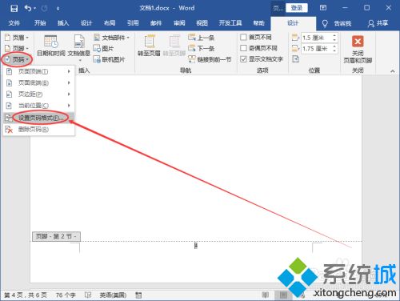Click the 上一条 previous section icon
Screen dimensions: 400x301
point(192,38)
